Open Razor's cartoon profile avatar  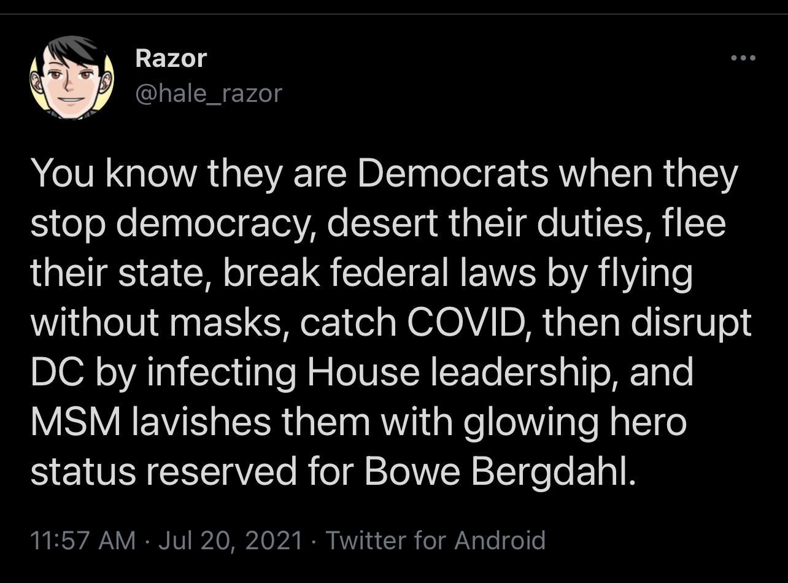point(72,76)
